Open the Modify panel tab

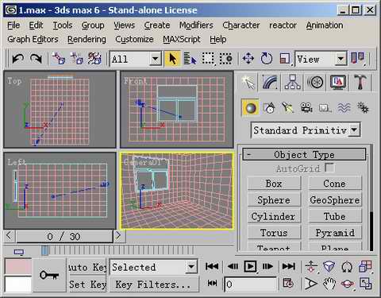pyautogui.click(x=270, y=82)
